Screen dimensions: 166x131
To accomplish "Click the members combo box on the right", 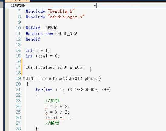I will pyautogui.click(x=132, y=5).
